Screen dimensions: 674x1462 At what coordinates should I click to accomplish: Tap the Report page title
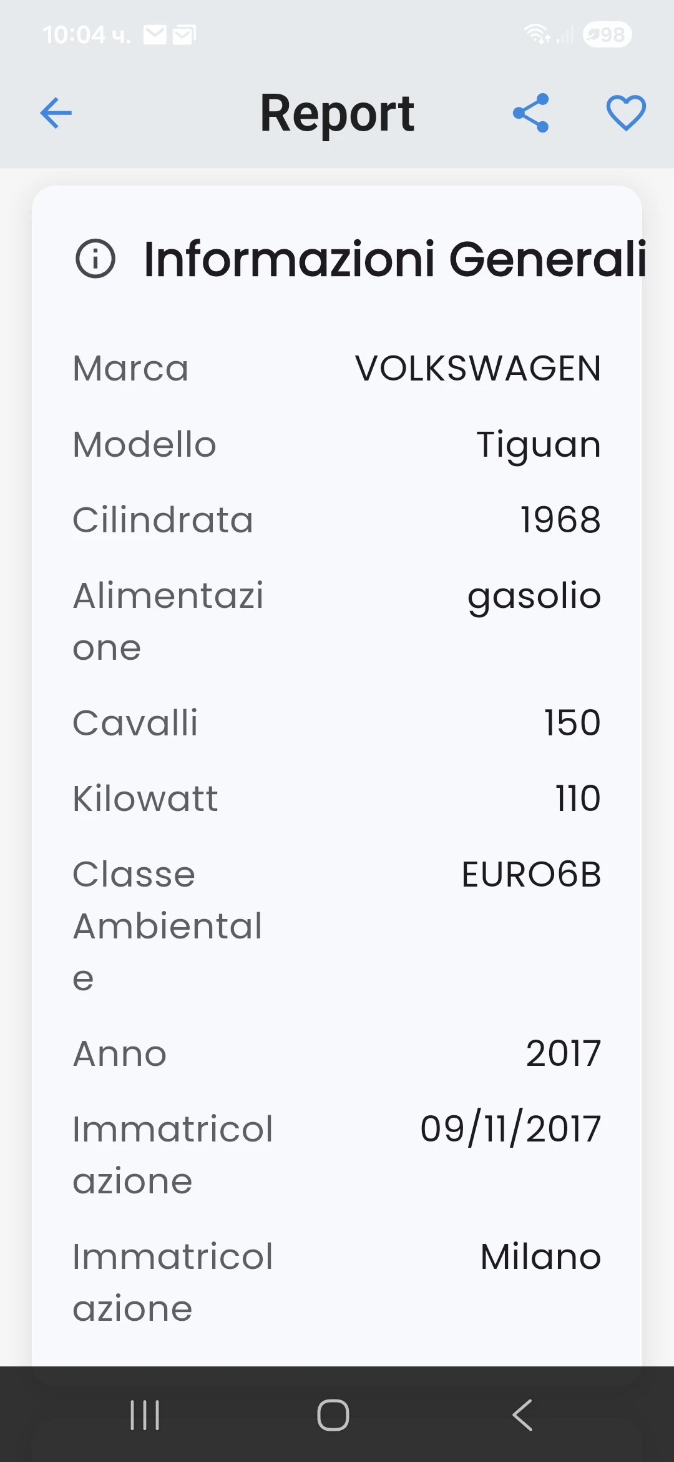(337, 113)
